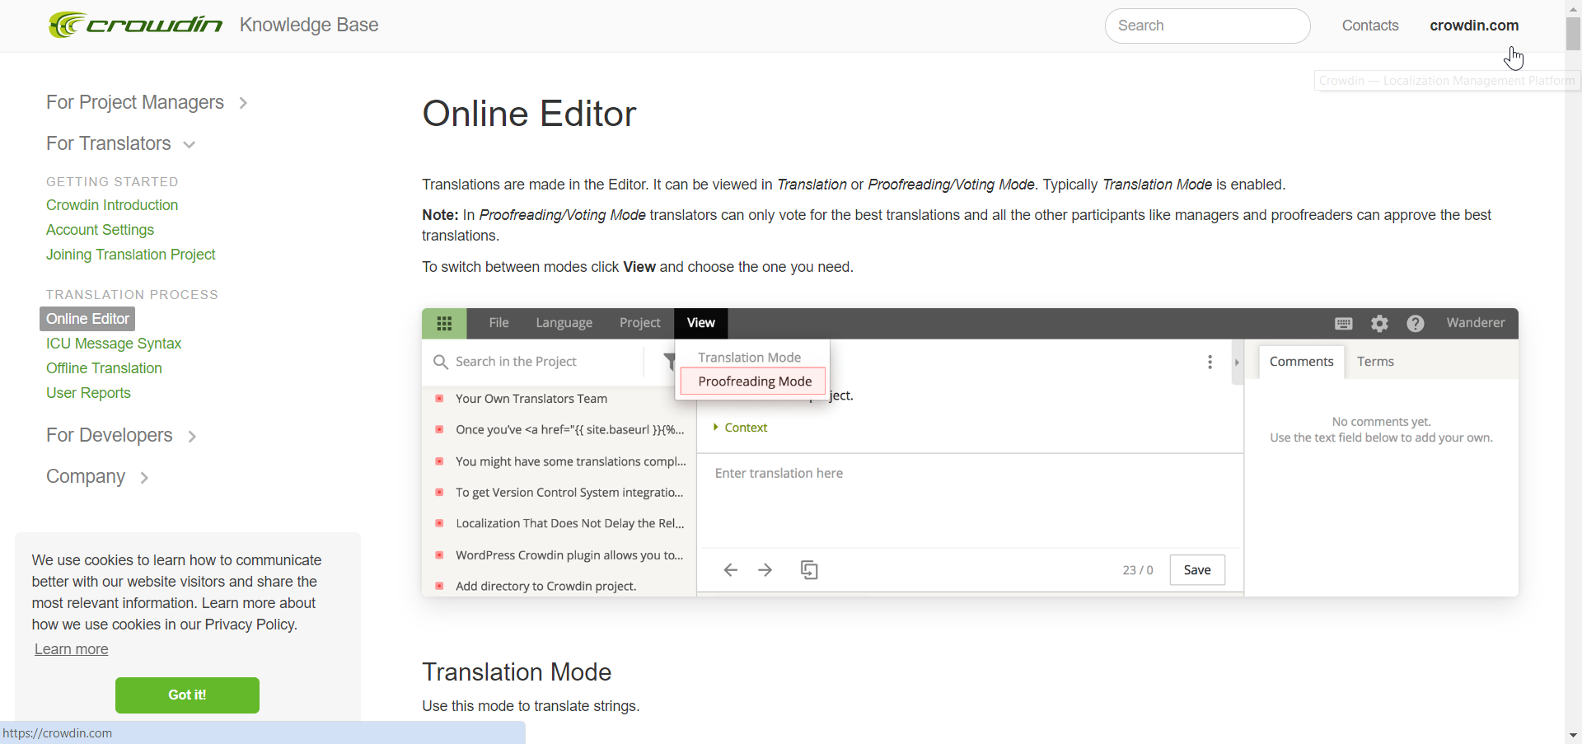This screenshot has width=1582, height=744.
Task: Expand the For Project Managers section
Action: (147, 102)
